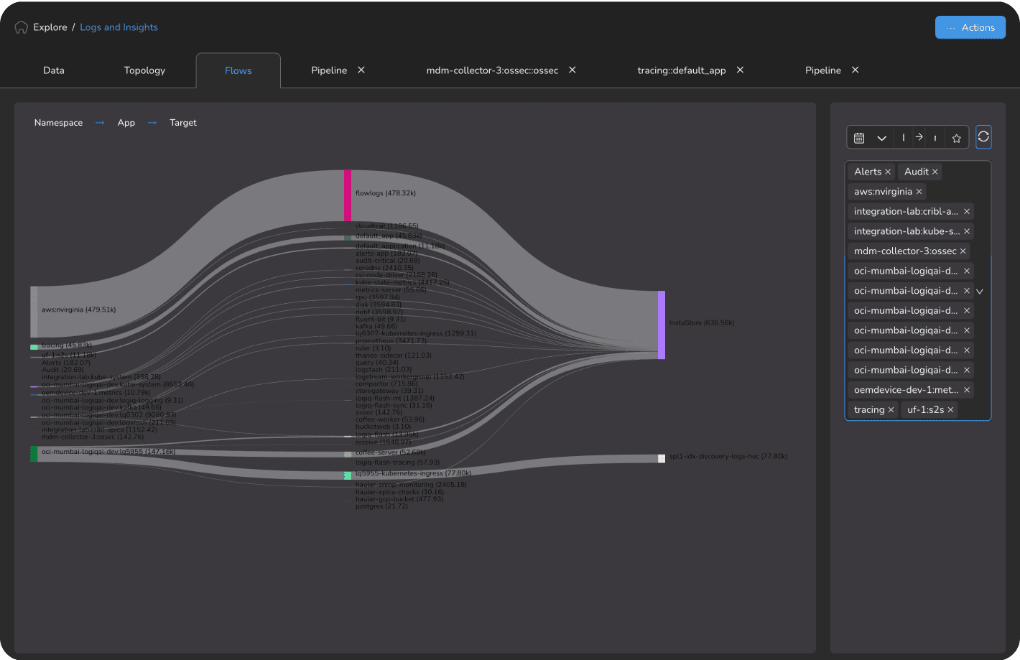Remove the mdm-collector-3:ossec filter tag
Screen dimensions: 1020x660
coord(963,251)
